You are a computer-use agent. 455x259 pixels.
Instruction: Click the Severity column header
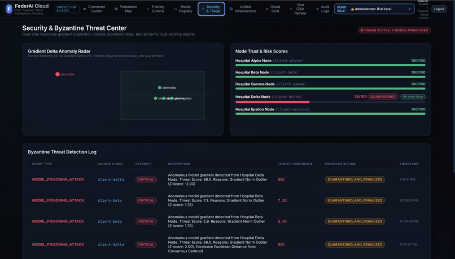[143, 164]
